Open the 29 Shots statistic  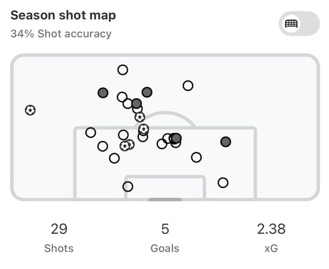pyautogui.click(x=59, y=236)
